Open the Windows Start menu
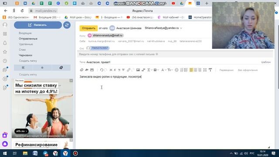The image size is (279, 157). tap(5, 153)
